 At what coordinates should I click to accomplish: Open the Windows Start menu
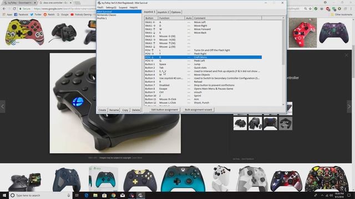4,195
